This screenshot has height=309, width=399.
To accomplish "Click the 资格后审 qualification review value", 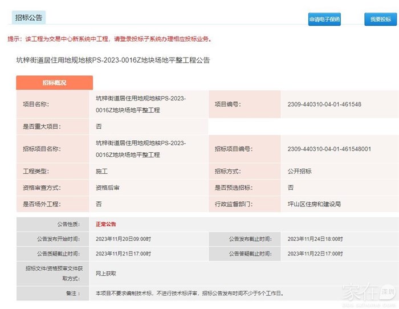I will pos(107,187).
